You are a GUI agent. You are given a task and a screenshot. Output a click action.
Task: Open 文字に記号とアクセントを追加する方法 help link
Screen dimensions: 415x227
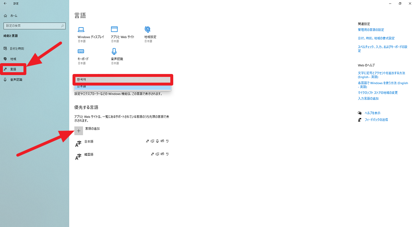(x=381, y=75)
